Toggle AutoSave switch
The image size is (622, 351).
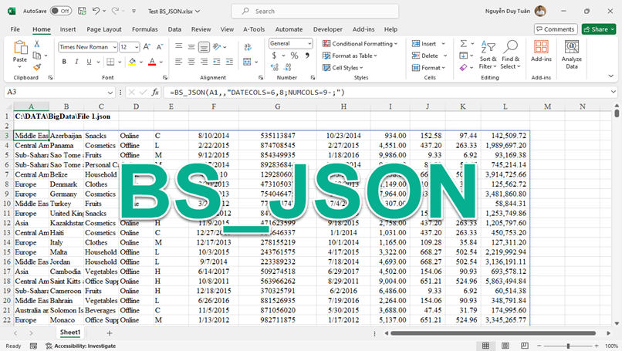61,11
